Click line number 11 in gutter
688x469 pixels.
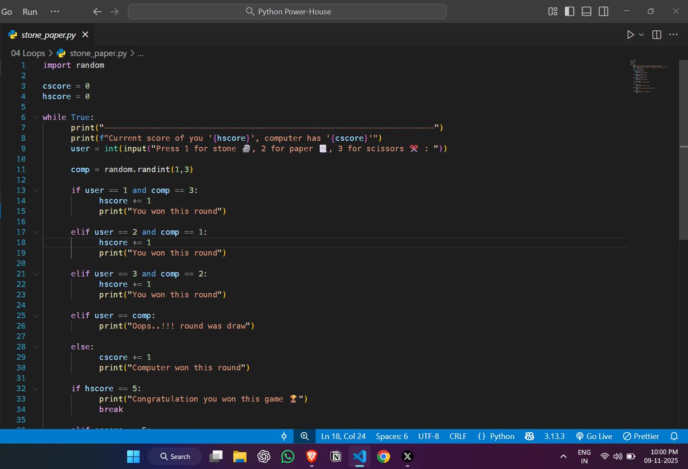pos(21,170)
